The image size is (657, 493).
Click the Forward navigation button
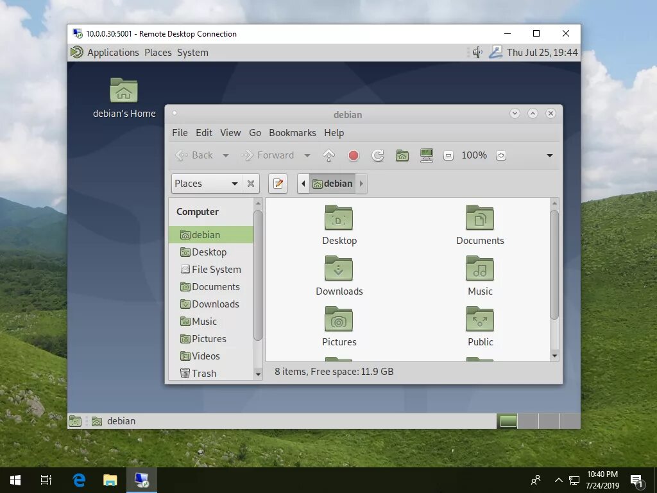coord(268,155)
